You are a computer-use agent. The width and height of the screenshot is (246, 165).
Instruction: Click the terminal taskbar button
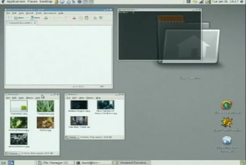pyautogui.click(x=93, y=163)
